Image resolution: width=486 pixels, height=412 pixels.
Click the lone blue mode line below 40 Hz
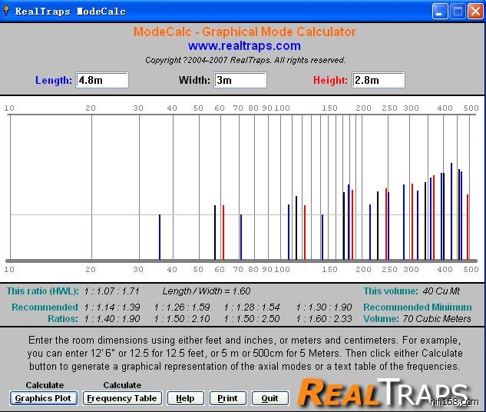coord(160,237)
